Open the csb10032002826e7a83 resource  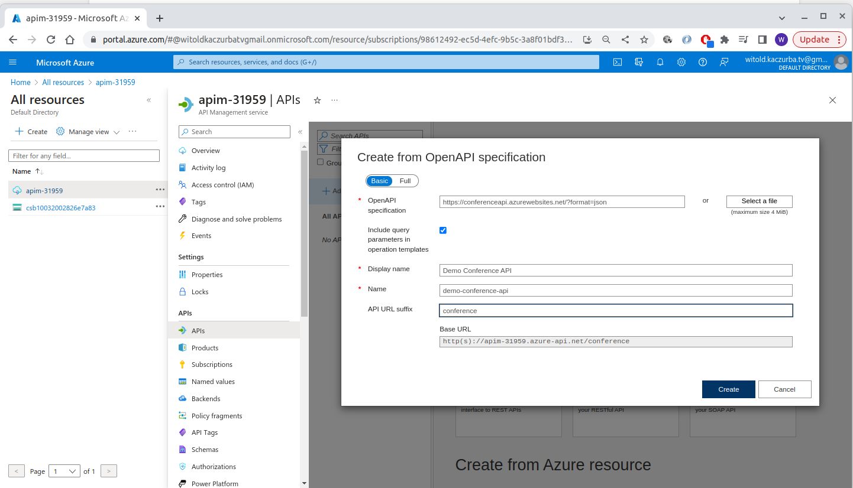pos(61,208)
